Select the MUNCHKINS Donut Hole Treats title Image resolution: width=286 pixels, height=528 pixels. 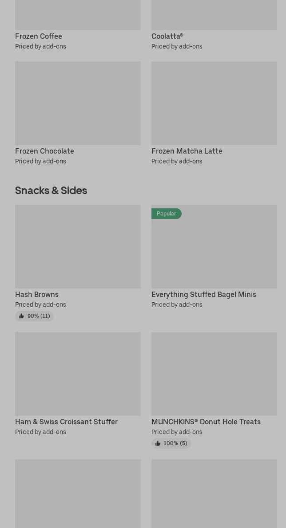206,422
